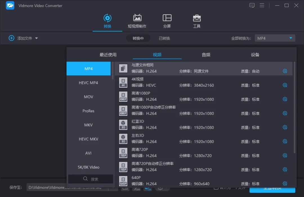Open the feedback message icon in title bar
Screen dimensions: 304x197
click(252, 5)
